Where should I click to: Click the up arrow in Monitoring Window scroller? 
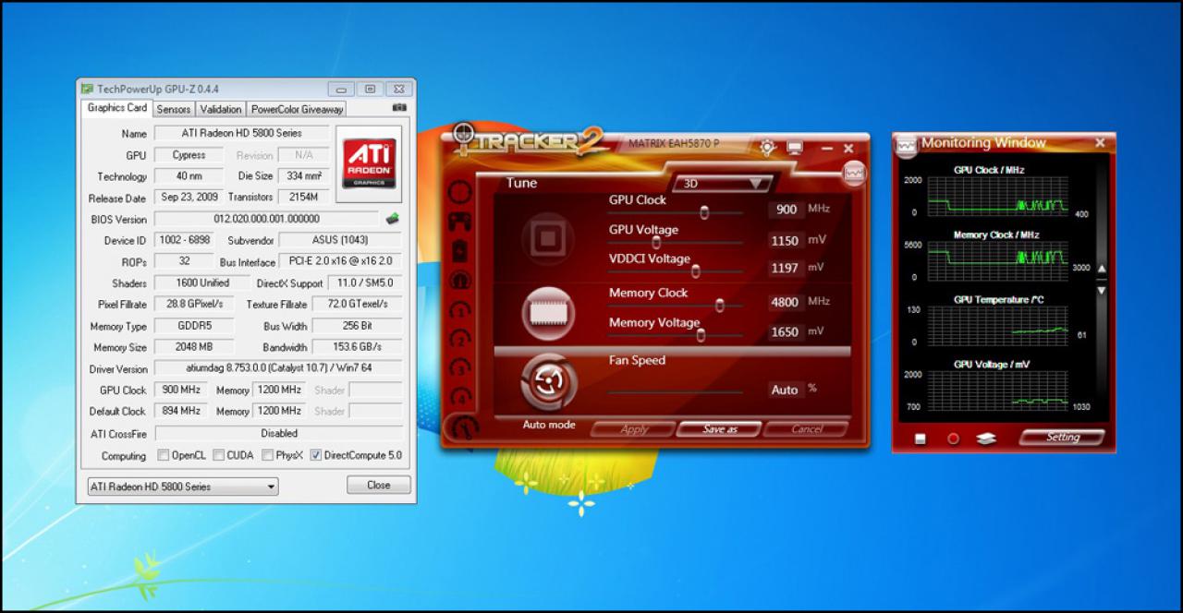1101,270
